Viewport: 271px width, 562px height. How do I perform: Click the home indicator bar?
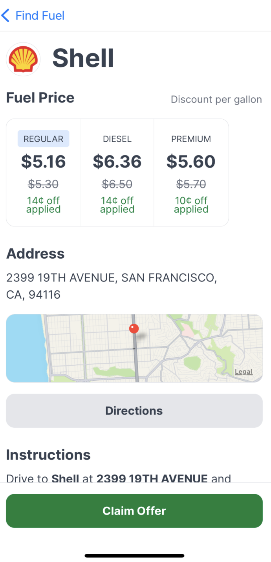tap(134, 555)
